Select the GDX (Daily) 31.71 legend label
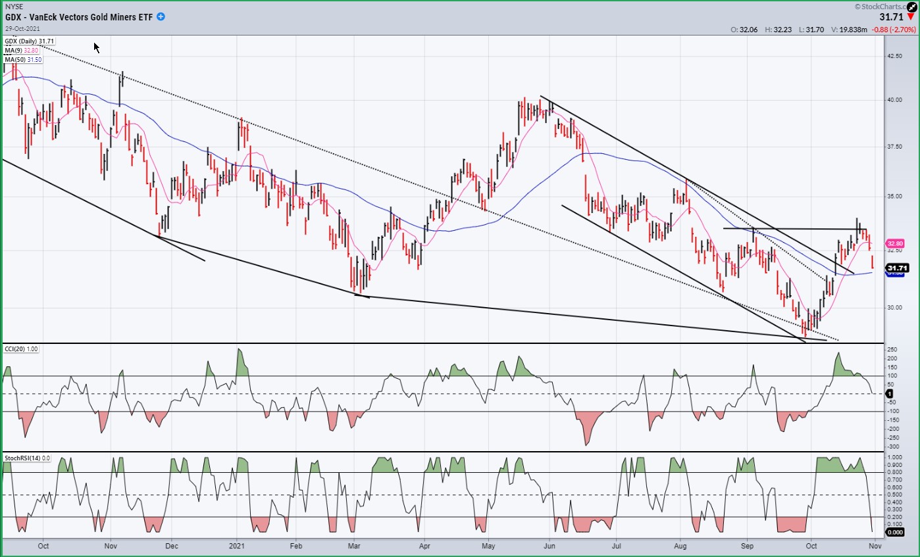The image size is (920, 557). point(30,41)
